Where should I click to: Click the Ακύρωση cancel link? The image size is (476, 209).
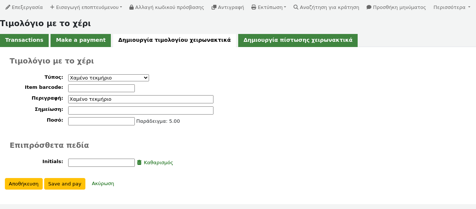tap(103, 184)
